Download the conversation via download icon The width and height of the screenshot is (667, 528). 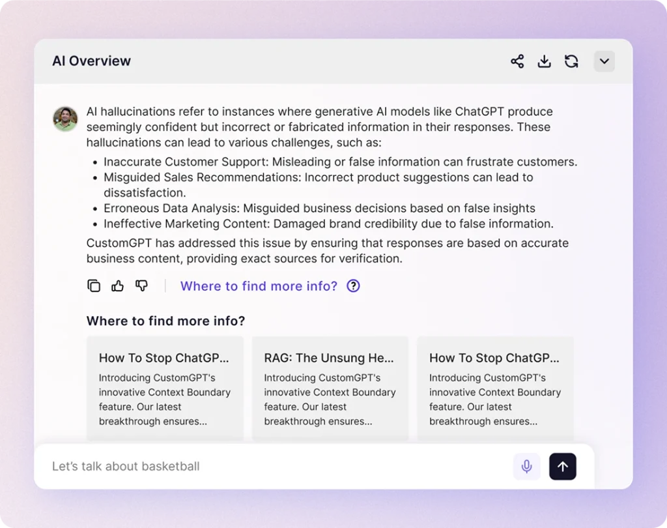coord(544,61)
